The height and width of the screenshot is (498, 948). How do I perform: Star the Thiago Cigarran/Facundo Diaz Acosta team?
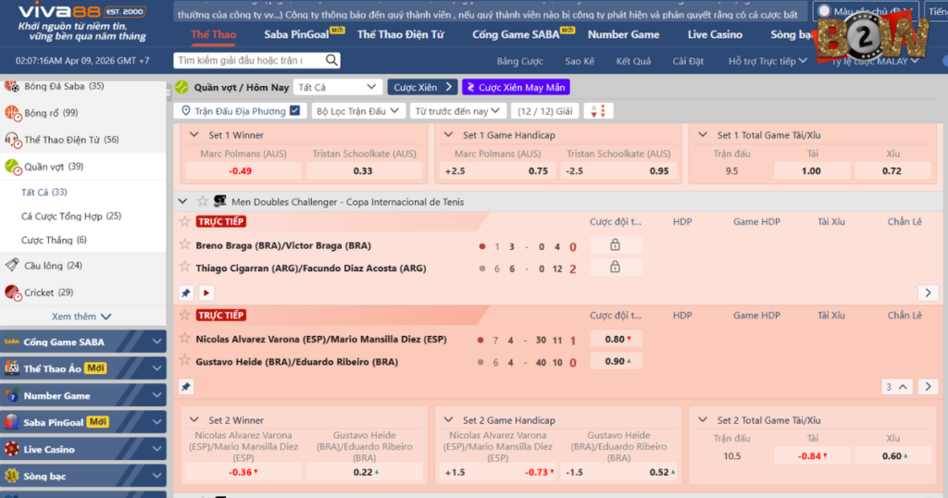click(x=185, y=268)
